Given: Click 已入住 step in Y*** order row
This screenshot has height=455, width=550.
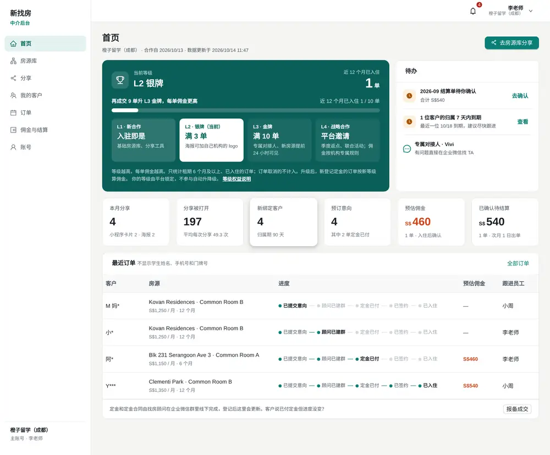Looking at the screenshot, I should [x=427, y=386].
